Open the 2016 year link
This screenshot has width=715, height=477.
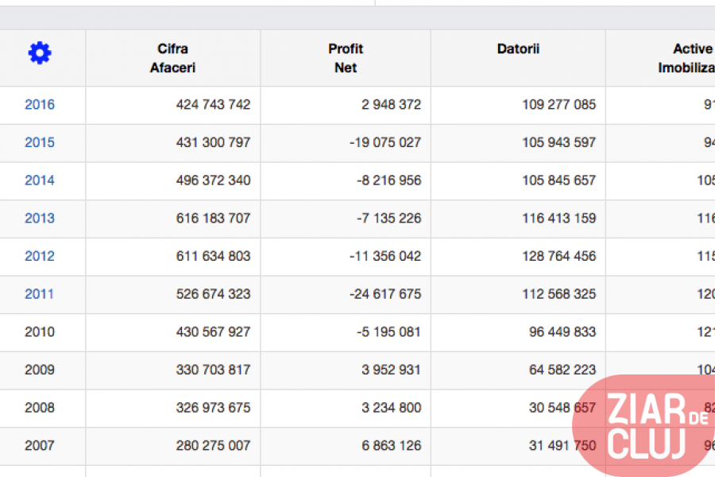click(40, 105)
